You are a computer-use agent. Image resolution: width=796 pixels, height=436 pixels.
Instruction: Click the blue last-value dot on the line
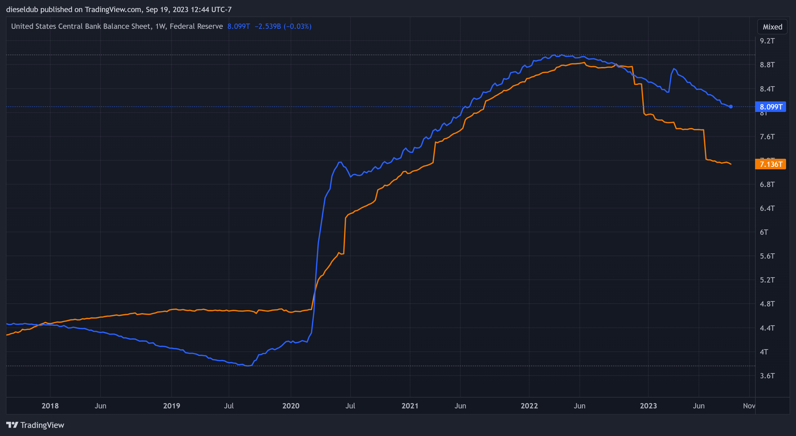[731, 107]
